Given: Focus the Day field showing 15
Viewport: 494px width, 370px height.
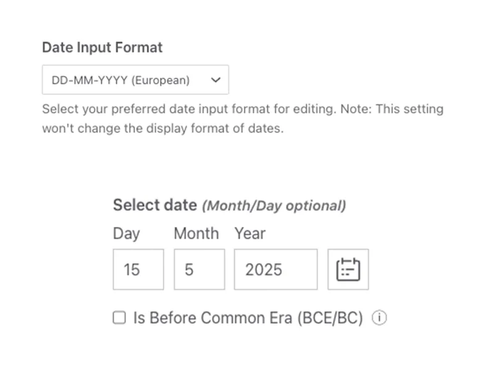Looking at the screenshot, I should click(x=137, y=269).
